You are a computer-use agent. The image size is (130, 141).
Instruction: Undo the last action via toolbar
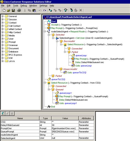[x=40, y=10]
